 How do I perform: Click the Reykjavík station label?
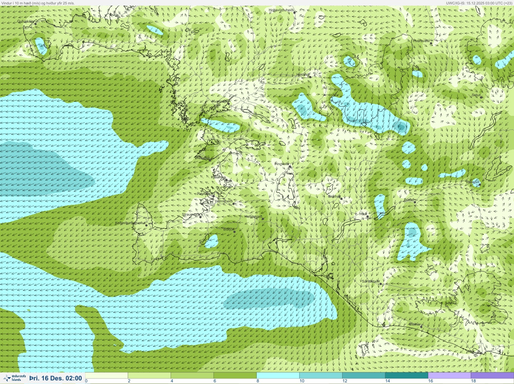[x=206, y=194]
